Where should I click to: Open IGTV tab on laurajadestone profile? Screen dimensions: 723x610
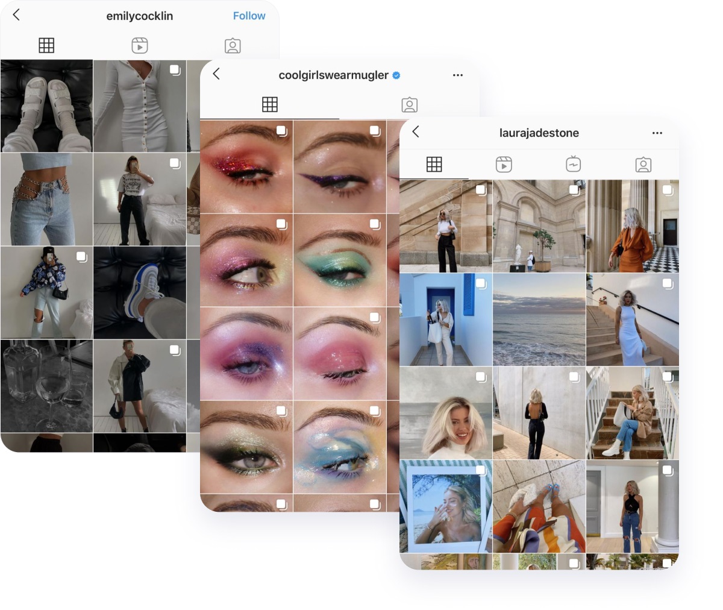574,164
